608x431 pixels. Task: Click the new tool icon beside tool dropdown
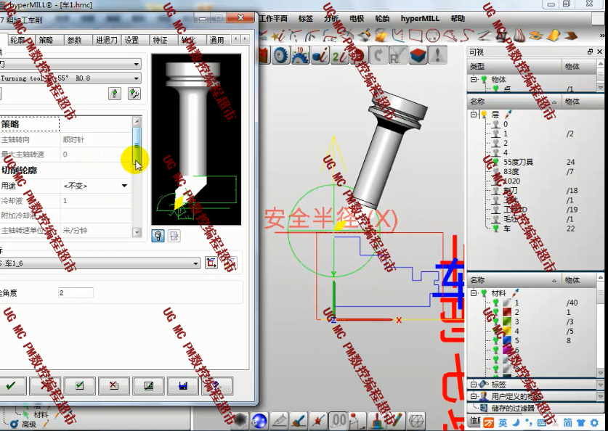tap(114, 94)
